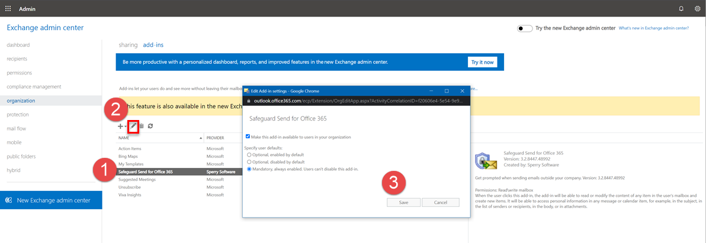
Task: Click the Exchange admin center title
Action: click(45, 28)
